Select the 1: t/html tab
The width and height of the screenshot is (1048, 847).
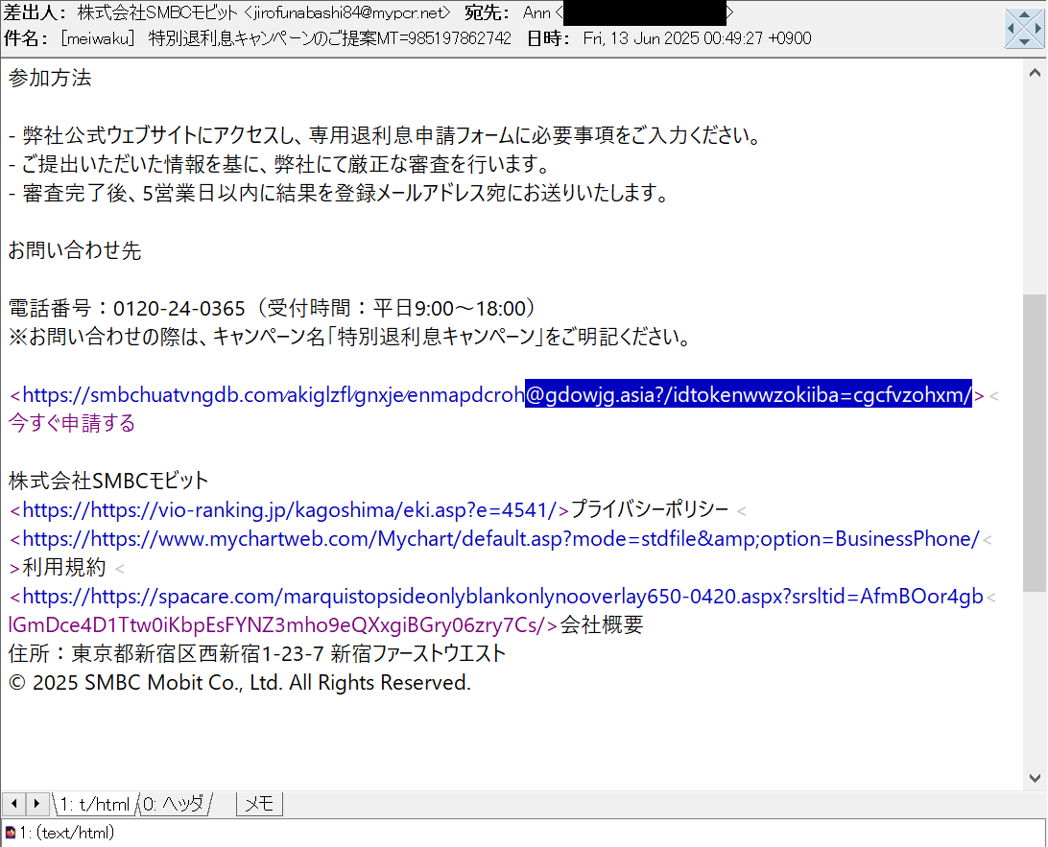(x=94, y=804)
